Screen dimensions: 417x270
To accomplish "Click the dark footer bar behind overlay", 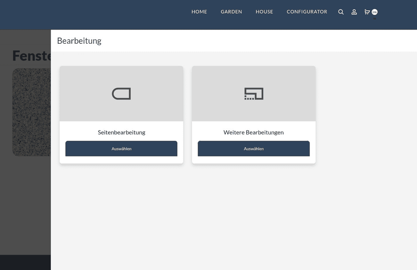I will point(25,262).
